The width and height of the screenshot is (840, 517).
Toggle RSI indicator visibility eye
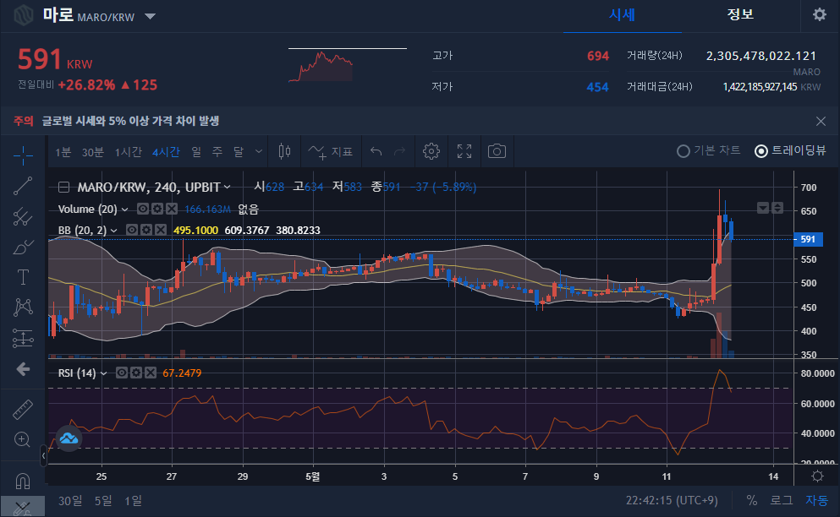coord(122,373)
